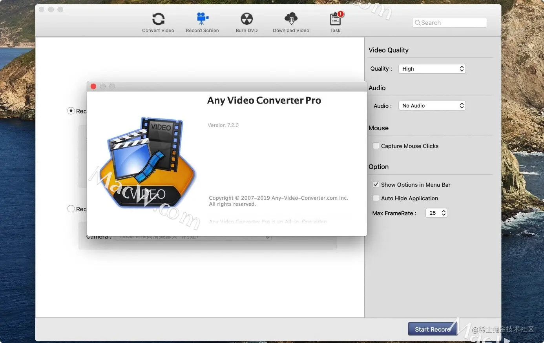Open the Audio dropdown set to No Audio

click(x=432, y=106)
